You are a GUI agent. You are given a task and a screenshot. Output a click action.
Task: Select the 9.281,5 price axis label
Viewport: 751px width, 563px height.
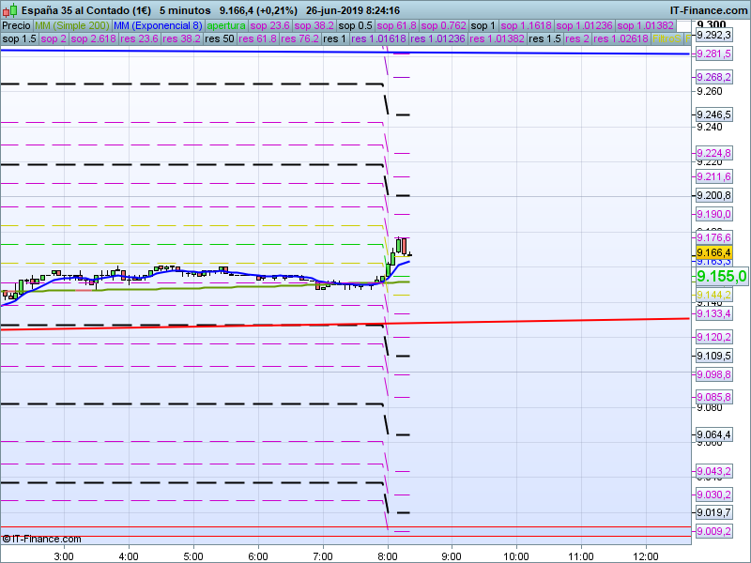coord(714,54)
